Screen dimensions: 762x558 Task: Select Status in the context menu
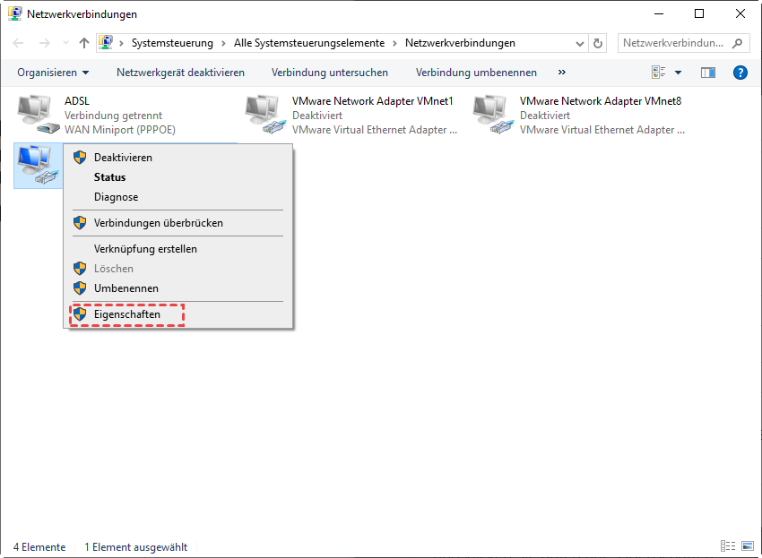point(178,177)
